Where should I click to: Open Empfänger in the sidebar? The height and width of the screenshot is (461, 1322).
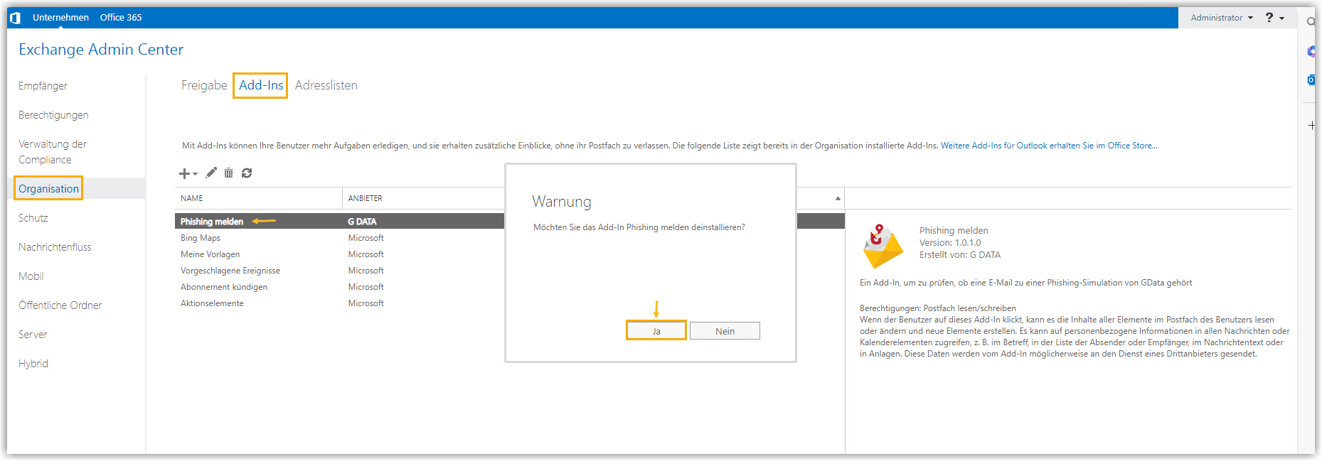(x=43, y=86)
